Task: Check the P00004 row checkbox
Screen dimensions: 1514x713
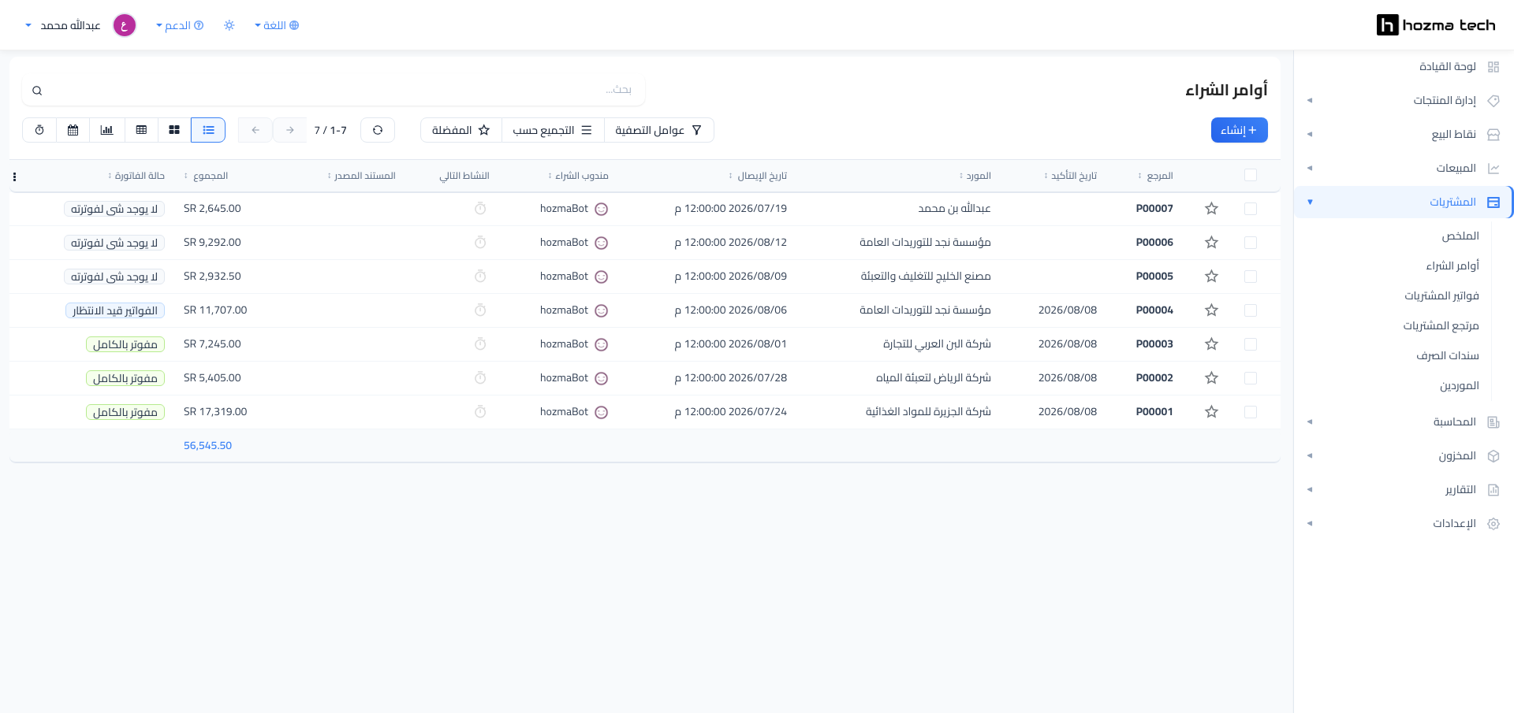Action: pos(1251,310)
